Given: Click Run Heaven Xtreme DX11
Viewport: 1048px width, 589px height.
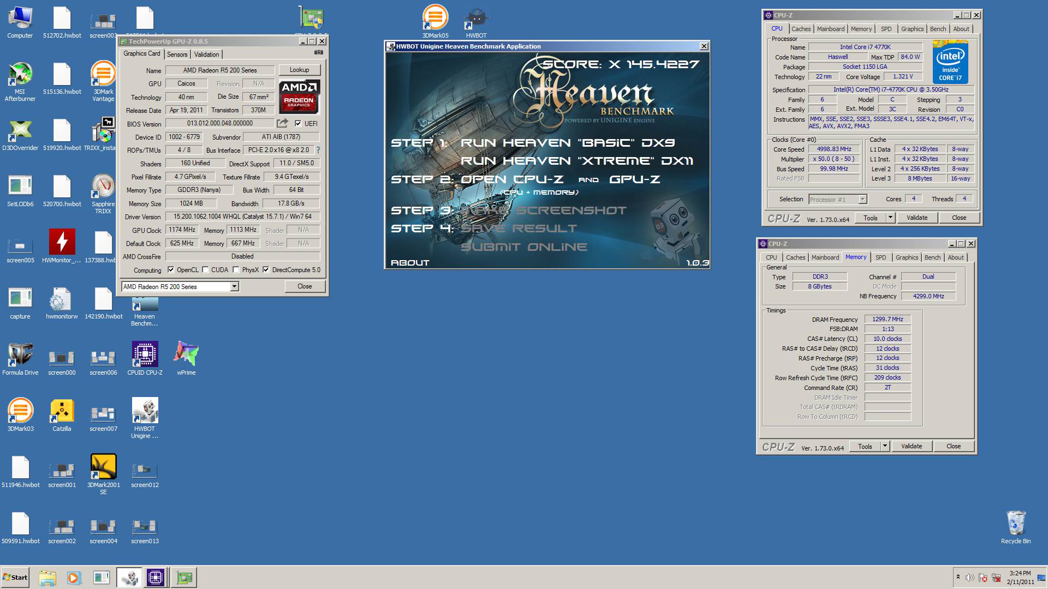Looking at the screenshot, I should (x=577, y=161).
